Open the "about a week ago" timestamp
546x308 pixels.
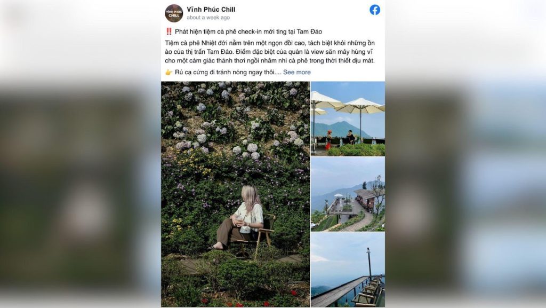pos(208,18)
